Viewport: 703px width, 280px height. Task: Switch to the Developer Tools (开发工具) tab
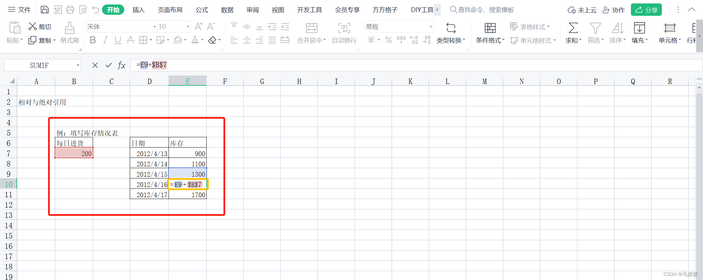coord(310,10)
